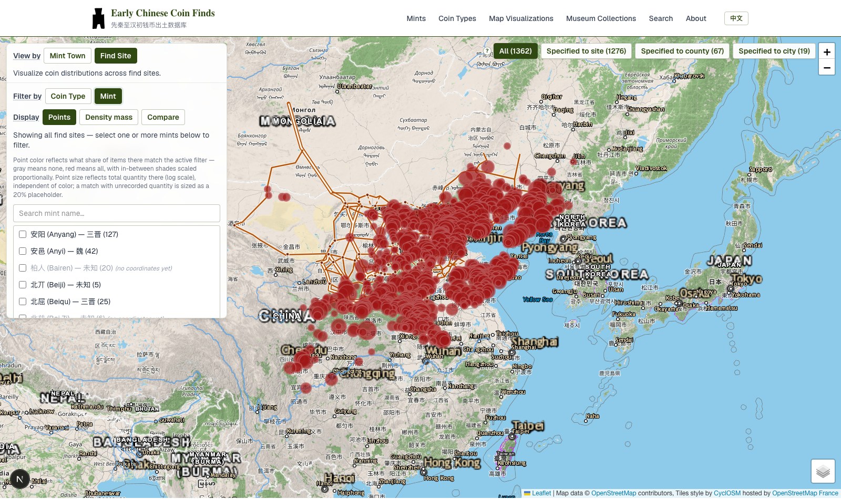Click the north compass button
Viewport: 841px width, 499px height.
coord(20,479)
